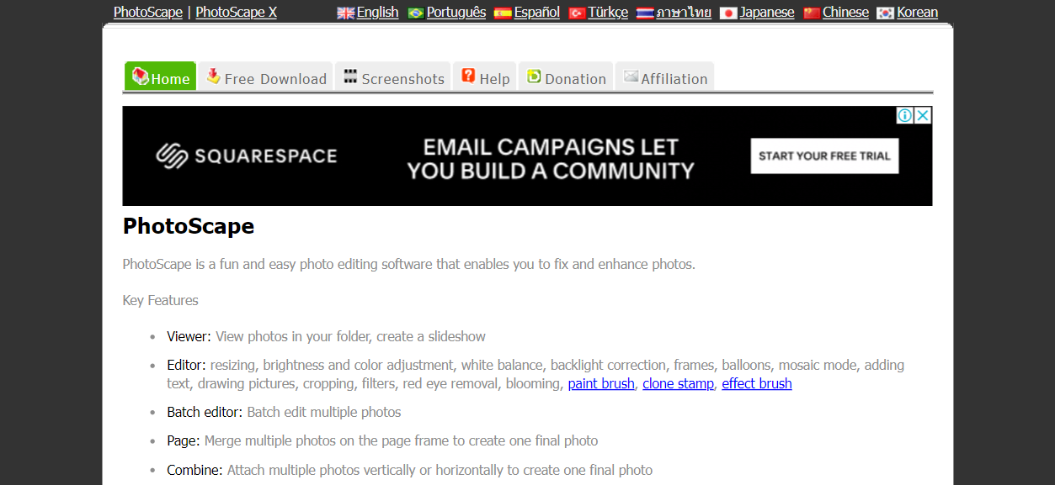
Task: Click the Squarespace logo in the ad
Action: point(247,156)
